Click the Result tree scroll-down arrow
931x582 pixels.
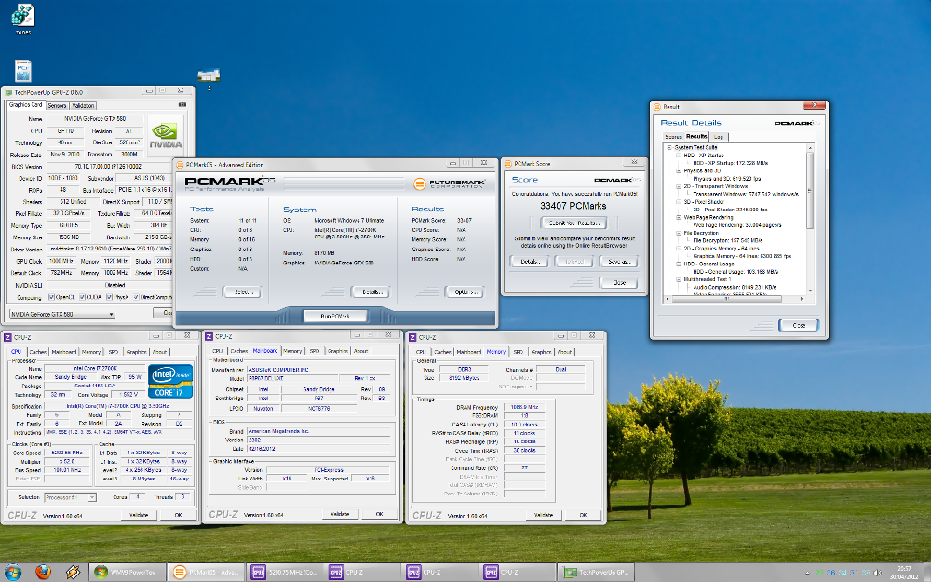(810, 291)
